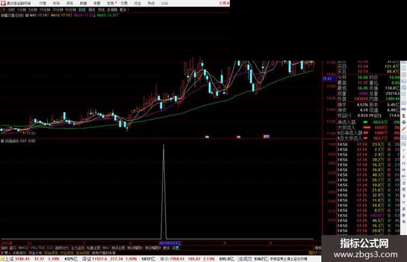This screenshot has width=407, height=262.
Task: Open the 新用户福利专享 link
Action: point(104,253)
